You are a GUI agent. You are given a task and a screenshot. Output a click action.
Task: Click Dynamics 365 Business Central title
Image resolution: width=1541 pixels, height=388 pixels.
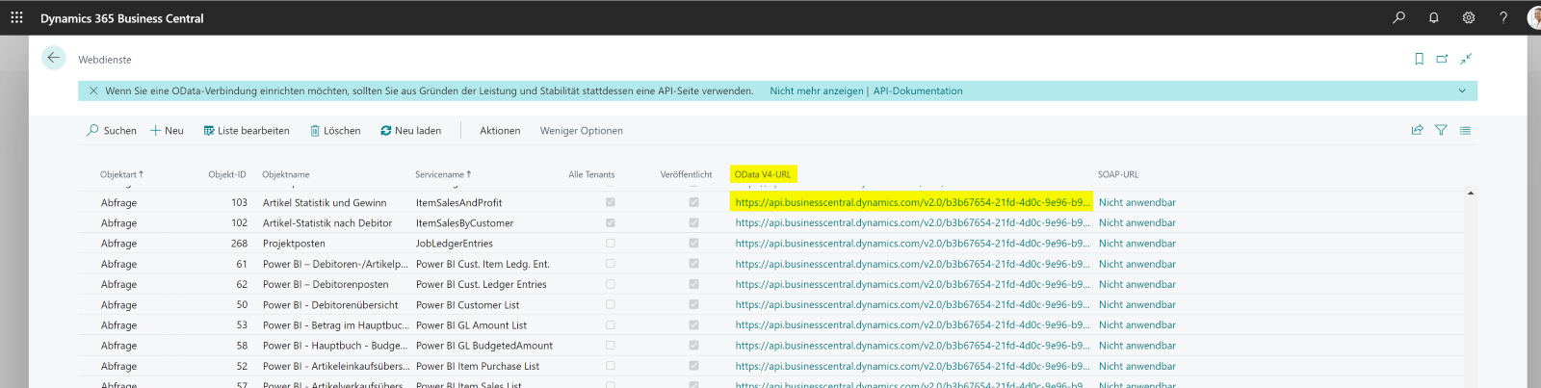[122, 18]
